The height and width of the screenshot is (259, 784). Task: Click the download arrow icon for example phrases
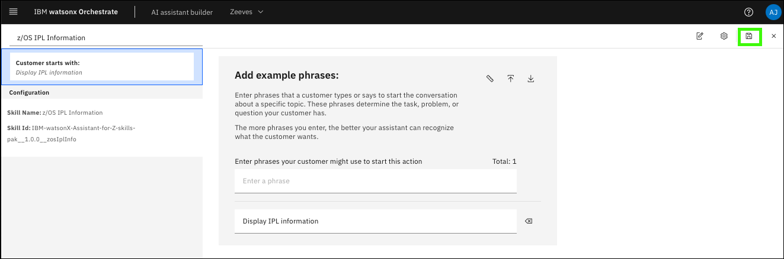[x=531, y=79]
